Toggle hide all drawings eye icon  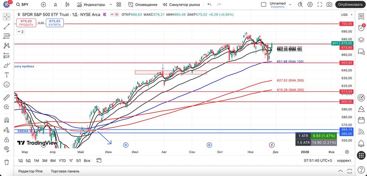point(6,149)
